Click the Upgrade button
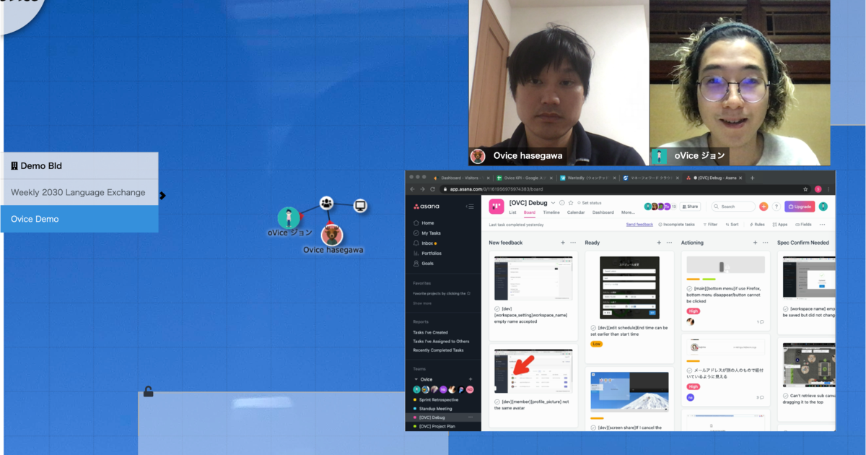Image resolution: width=866 pixels, height=455 pixels. click(x=800, y=207)
